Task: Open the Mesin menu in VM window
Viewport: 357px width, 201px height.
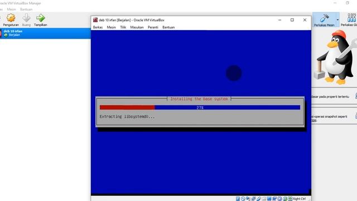Action: click(112, 27)
